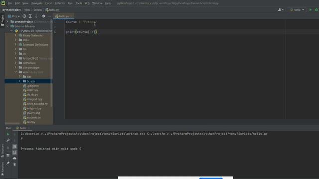Click 'Process finished with exit code 0' text

click(x=51, y=149)
